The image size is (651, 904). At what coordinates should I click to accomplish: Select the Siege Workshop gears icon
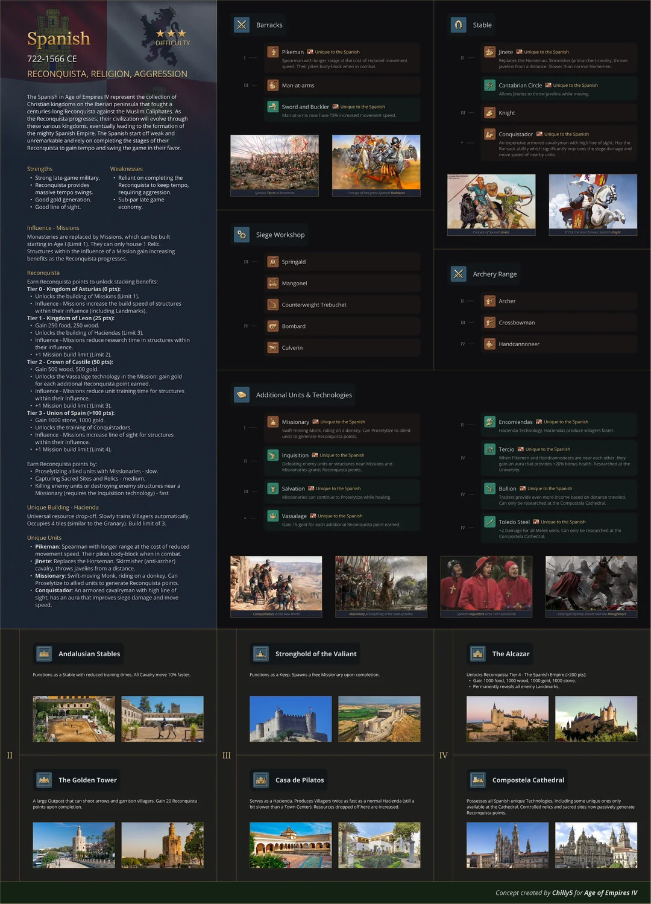(x=242, y=235)
